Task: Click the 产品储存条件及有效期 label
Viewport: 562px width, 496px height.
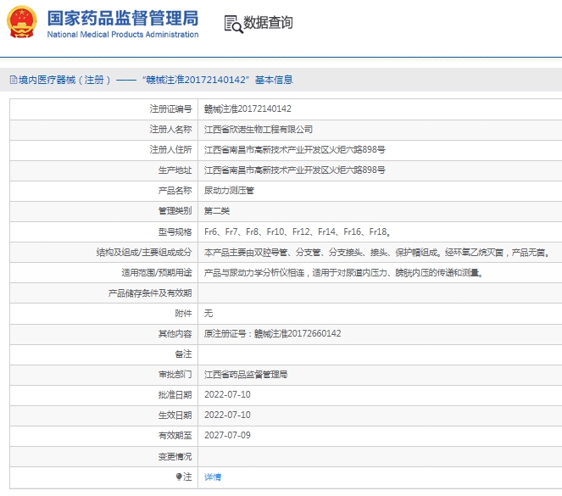Action: 150,293
